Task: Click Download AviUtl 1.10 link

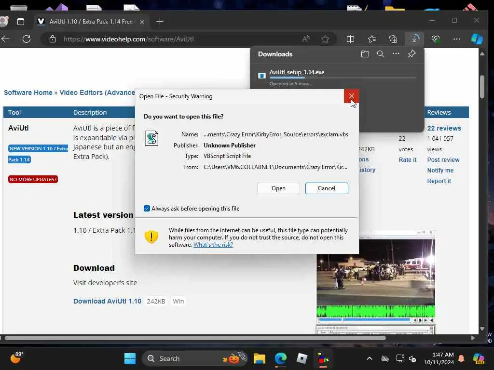Action: point(107,301)
